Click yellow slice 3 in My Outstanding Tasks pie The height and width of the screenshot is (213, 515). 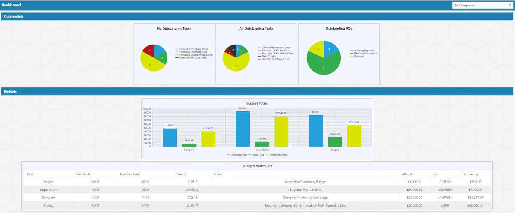coord(150,64)
